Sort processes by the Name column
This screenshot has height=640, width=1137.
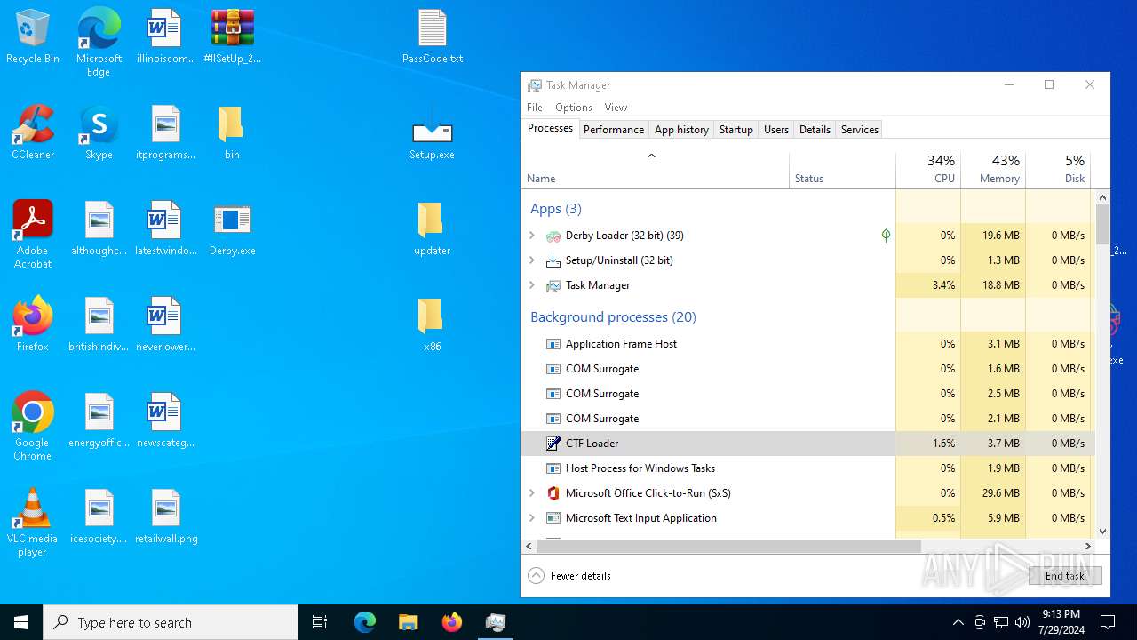pyautogui.click(x=655, y=170)
